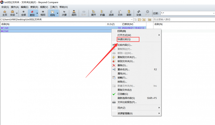This screenshot has width=215, height=125.
Task: Click the 刷新 refresh toolbar icon
Action: point(129,13)
